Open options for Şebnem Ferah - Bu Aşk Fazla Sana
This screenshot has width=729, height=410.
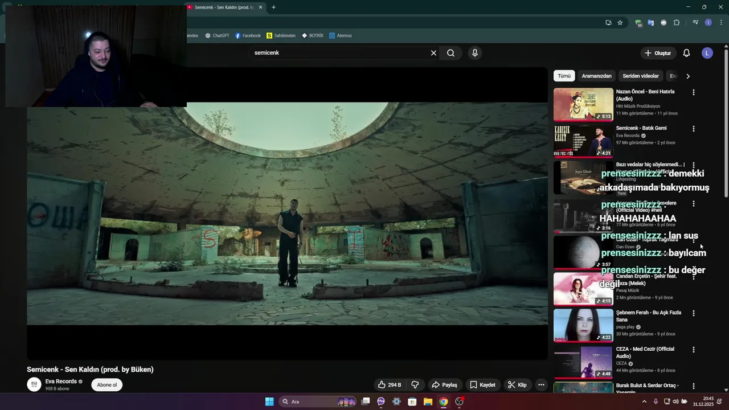coord(693,313)
